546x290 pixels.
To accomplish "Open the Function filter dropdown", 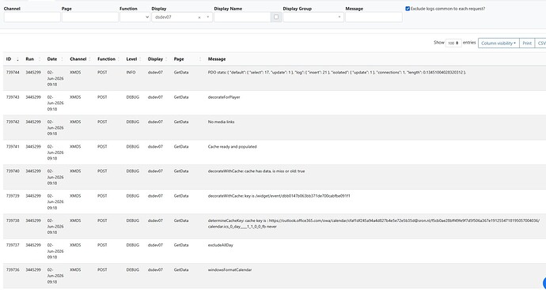I will (x=135, y=17).
